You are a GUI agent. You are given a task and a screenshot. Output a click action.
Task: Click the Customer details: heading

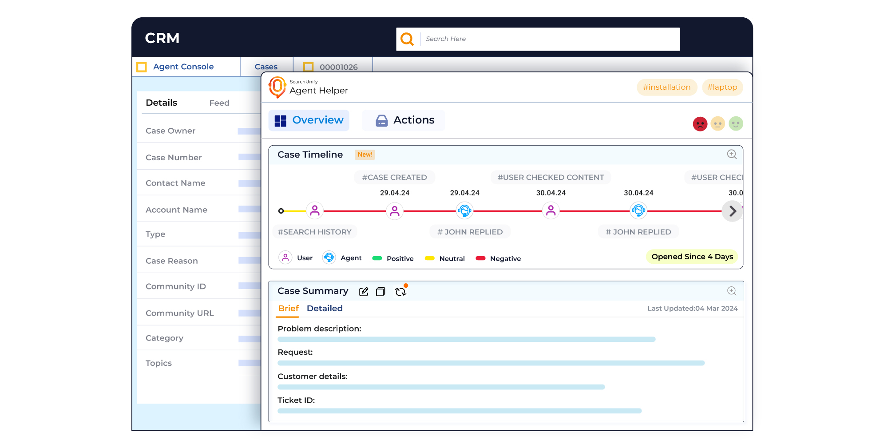click(x=313, y=377)
